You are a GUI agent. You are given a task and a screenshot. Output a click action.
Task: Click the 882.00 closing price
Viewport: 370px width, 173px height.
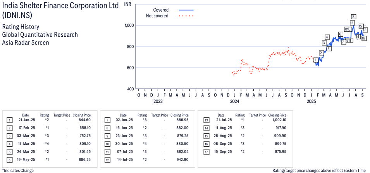click(182, 128)
